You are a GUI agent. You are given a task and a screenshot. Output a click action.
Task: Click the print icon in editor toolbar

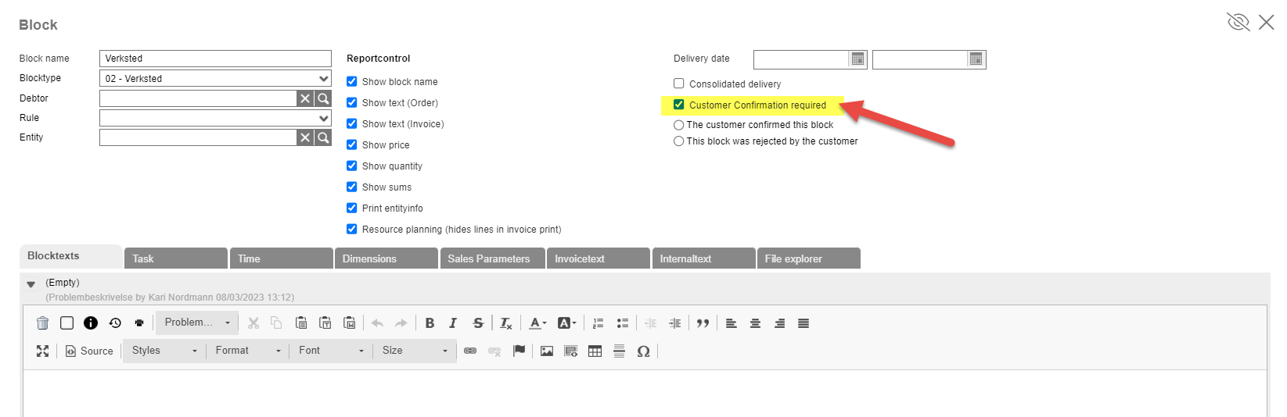tap(139, 323)
